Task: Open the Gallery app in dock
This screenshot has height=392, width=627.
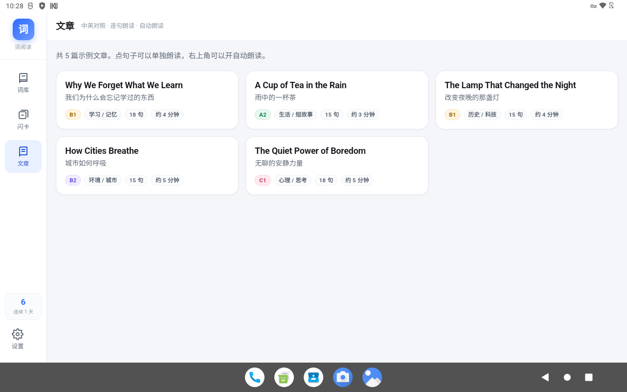Action: point(372,377)
